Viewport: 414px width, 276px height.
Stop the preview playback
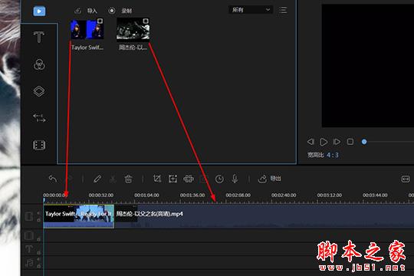(x=350, y=142)
